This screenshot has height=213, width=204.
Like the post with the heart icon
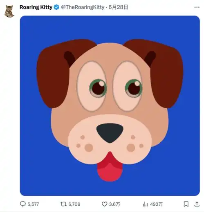click(105, 204)
